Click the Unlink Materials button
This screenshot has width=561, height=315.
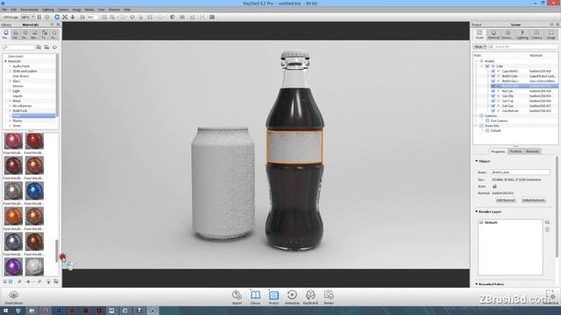[534, 200]
